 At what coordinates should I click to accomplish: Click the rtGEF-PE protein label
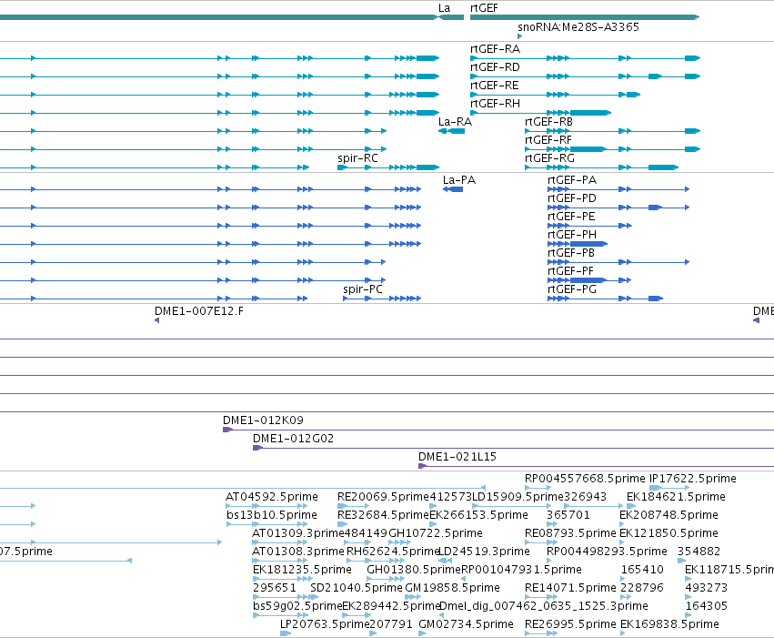tap(571, 217)
